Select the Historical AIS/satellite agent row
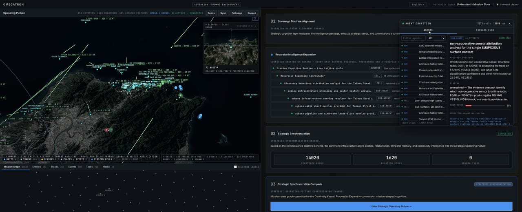The height and width of the screenshot is (212, 522). tap(423, 88)
